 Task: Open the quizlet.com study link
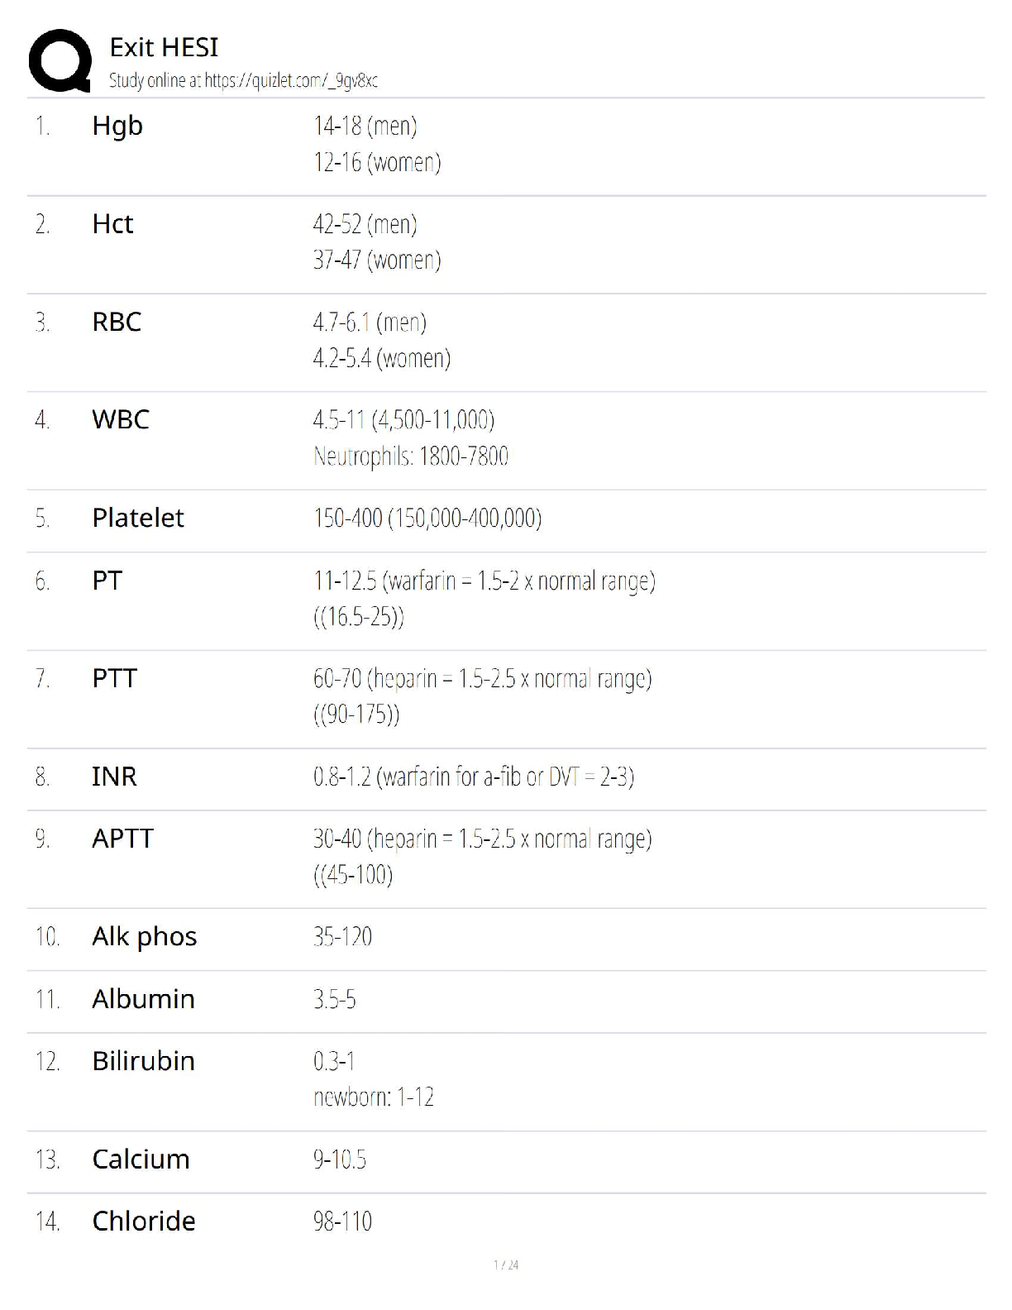291,81
